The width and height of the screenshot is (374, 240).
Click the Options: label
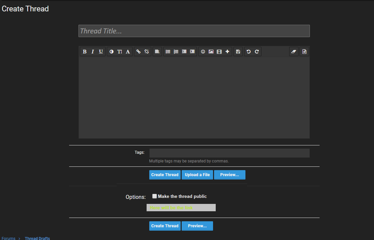coord(136,197)
